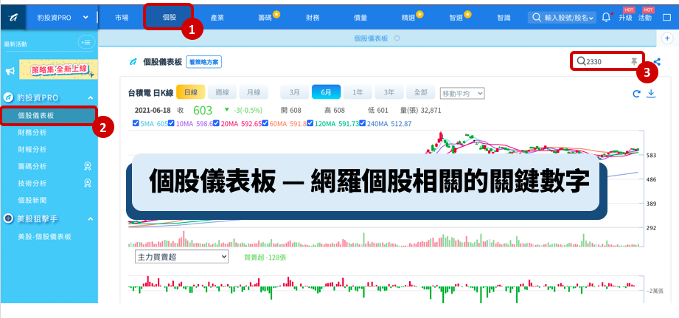
Task: Set chart range to 3年
Action: tap(389, 92)
